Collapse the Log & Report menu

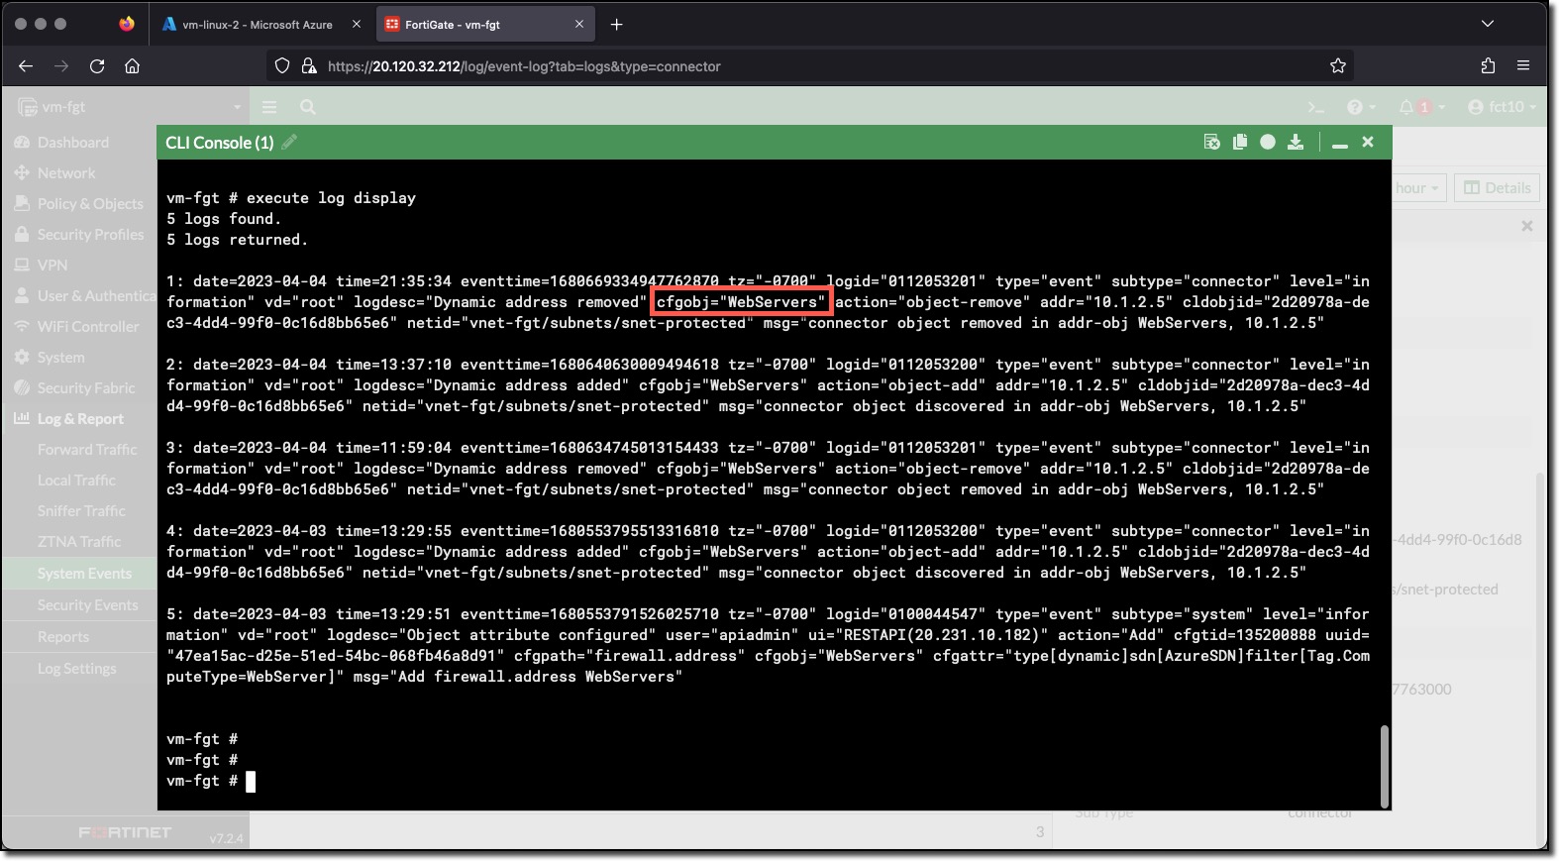(78, 419)
